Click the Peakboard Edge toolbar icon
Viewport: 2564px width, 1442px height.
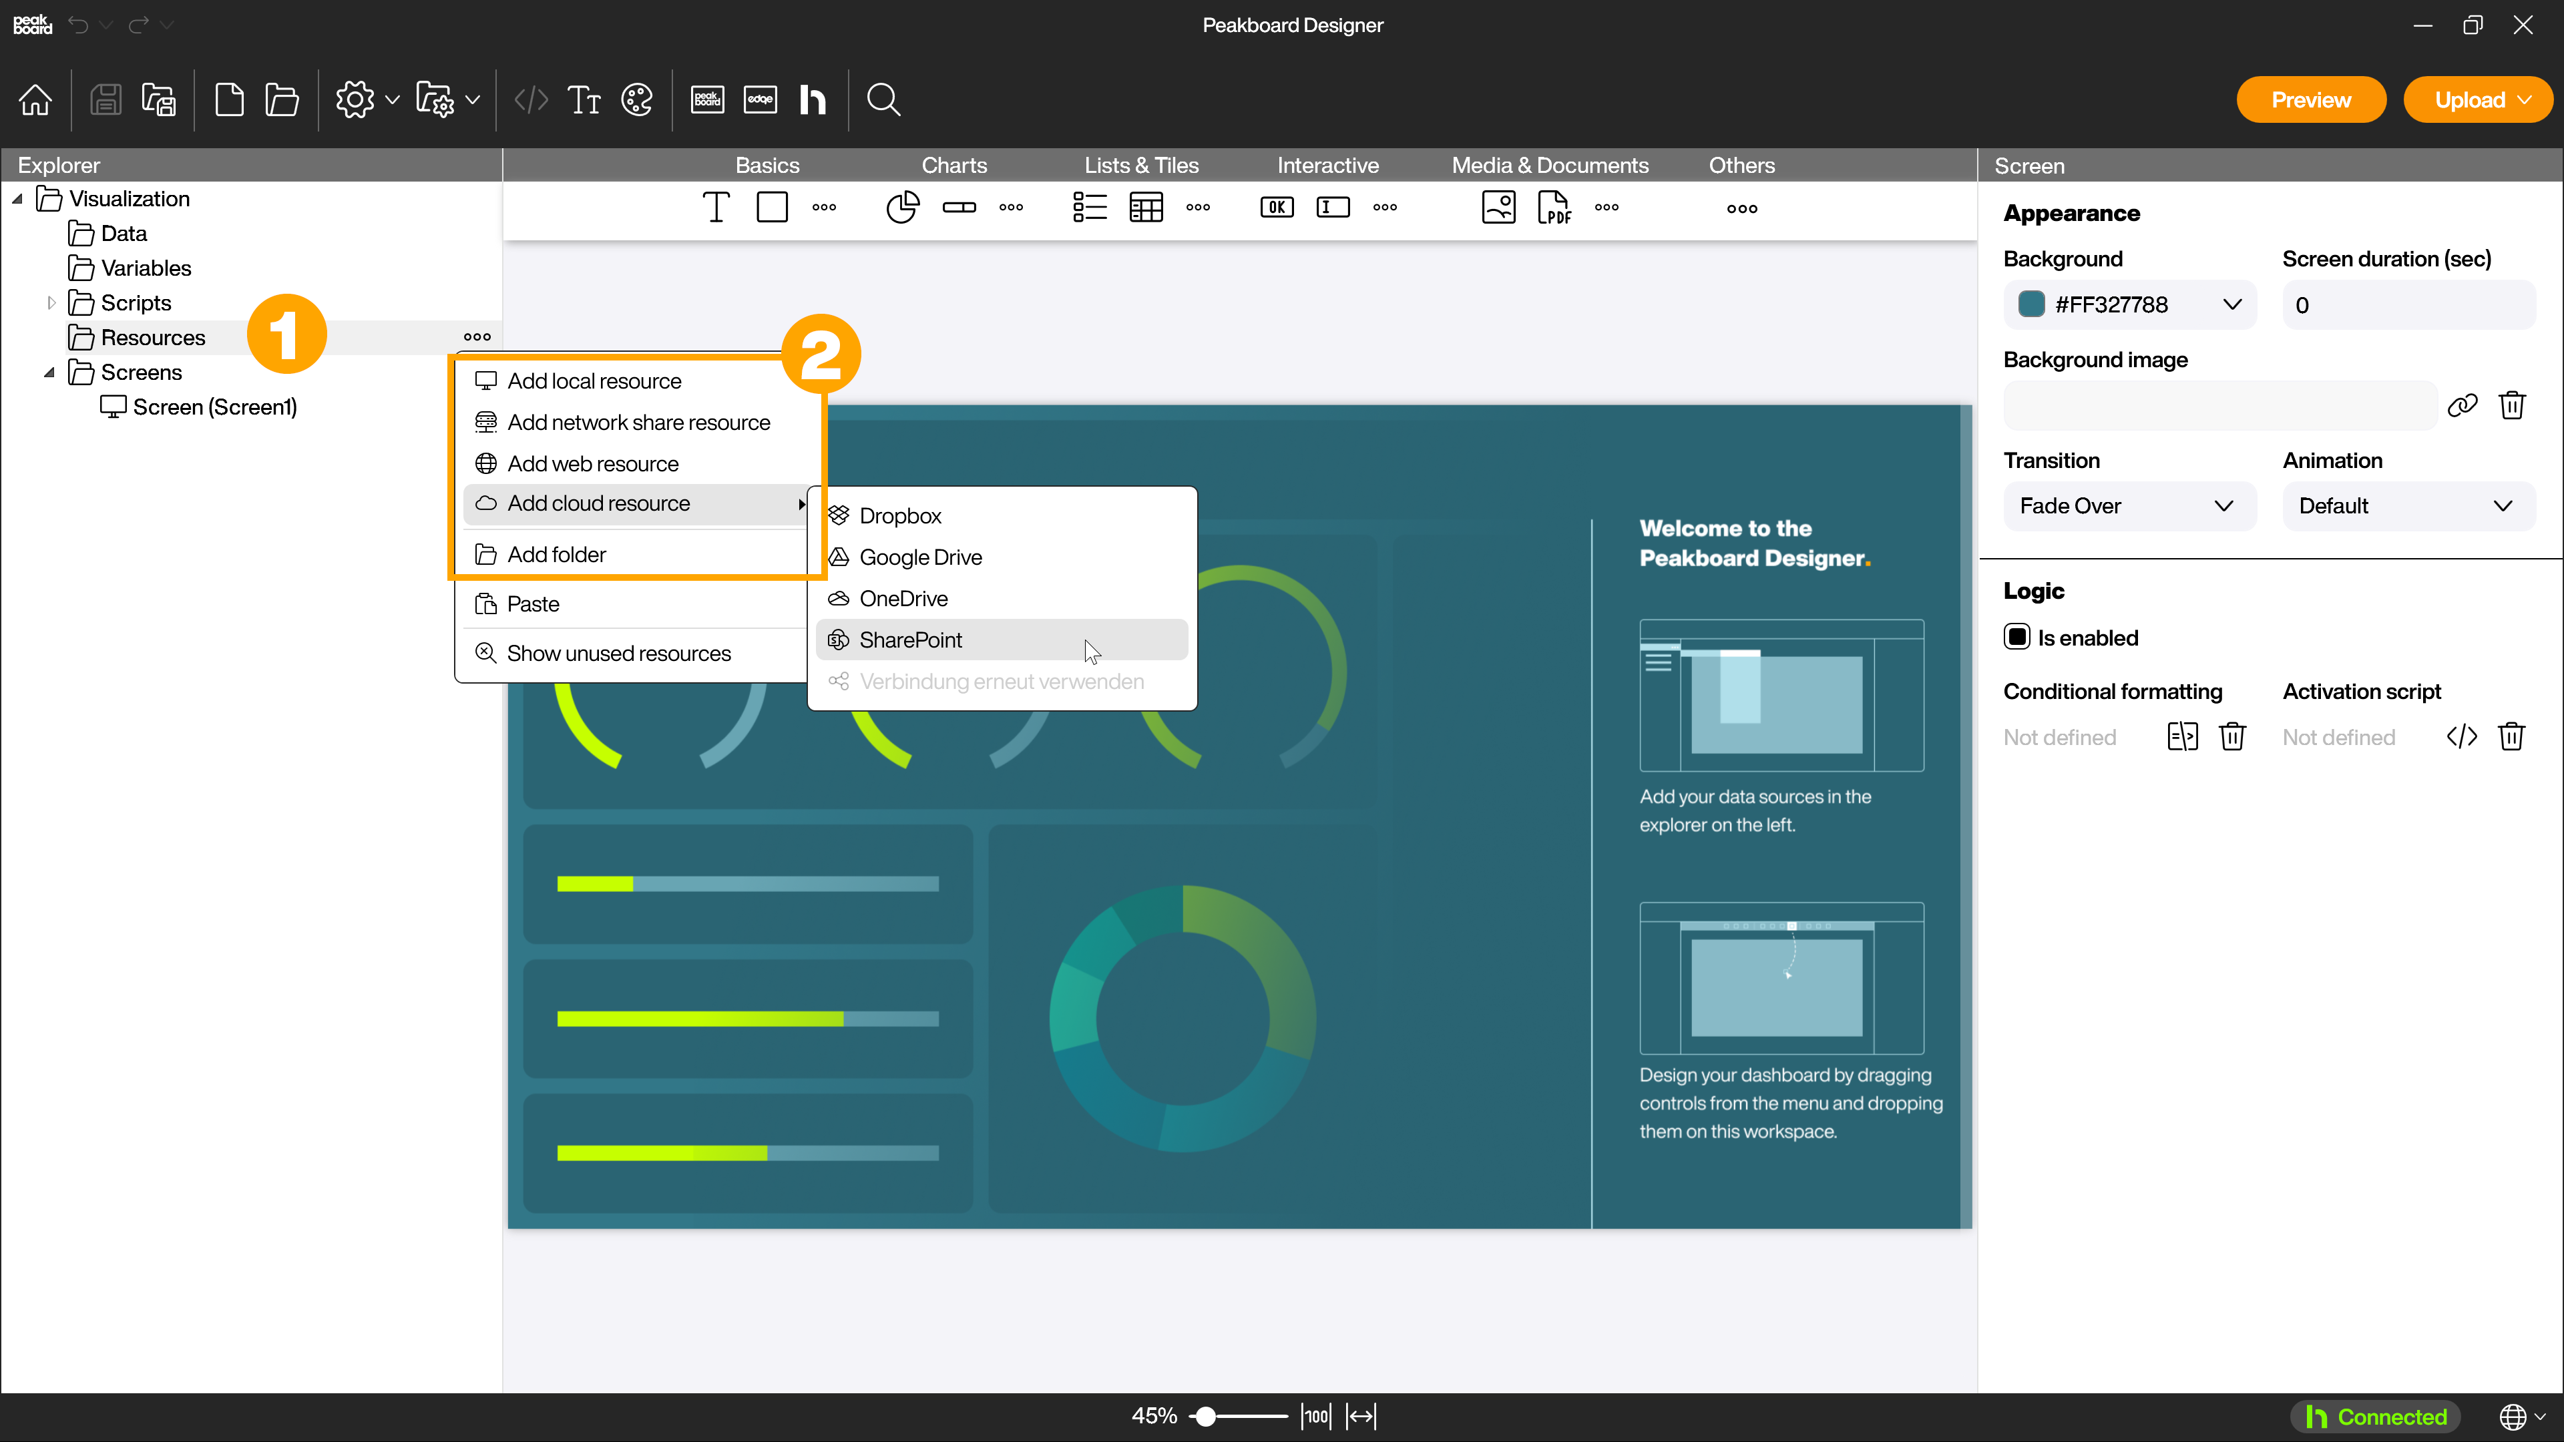(761, 99)
